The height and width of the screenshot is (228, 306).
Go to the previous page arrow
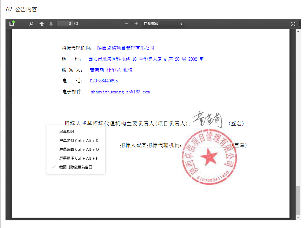pyautogui.click(x=42, y=24)
